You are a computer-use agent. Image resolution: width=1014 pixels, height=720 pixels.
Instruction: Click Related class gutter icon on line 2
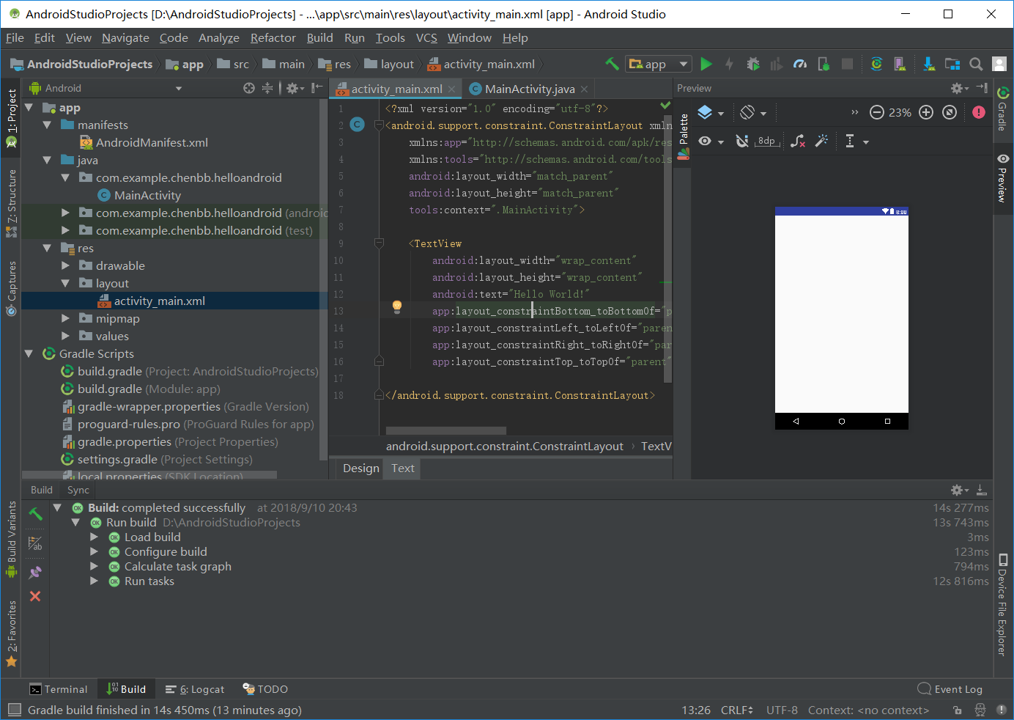pyautogui.click(x=358, y=125)
